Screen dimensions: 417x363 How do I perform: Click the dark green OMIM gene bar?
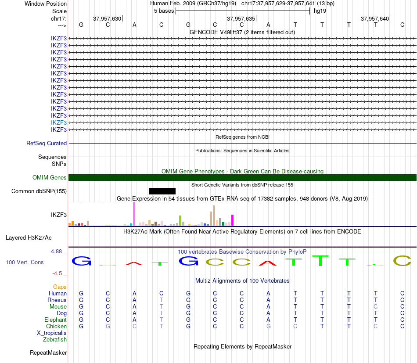coord(242,178)
